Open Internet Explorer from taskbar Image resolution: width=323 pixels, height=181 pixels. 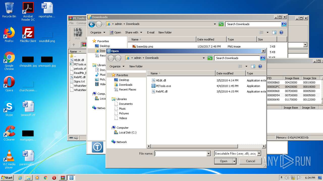pyautogui.click(x=20, y=178)
